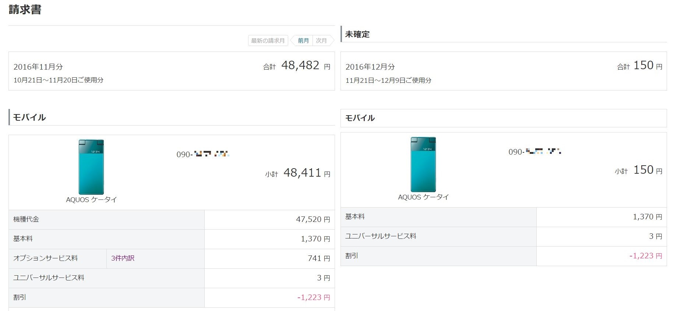Click the 47,520 円 device charge amount
Screen dimensions: 688x311
pos(313,219)
